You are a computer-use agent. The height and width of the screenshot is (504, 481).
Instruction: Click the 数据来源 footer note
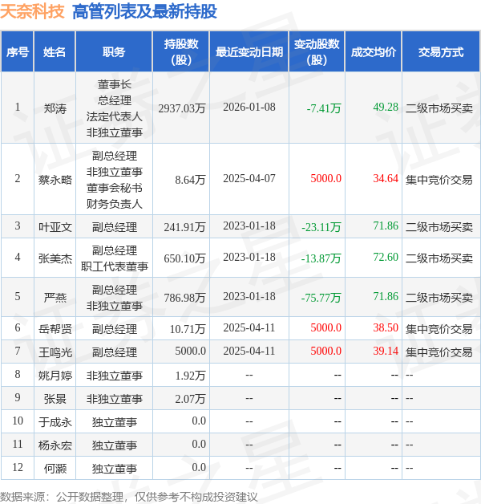click(x=129, y=497)
